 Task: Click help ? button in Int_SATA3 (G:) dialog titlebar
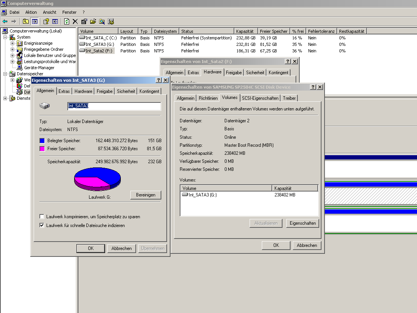click(159, 80)
